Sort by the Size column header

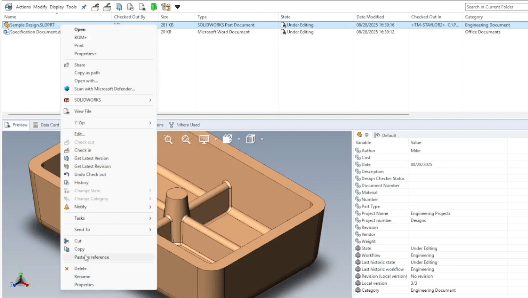(176, 17)
